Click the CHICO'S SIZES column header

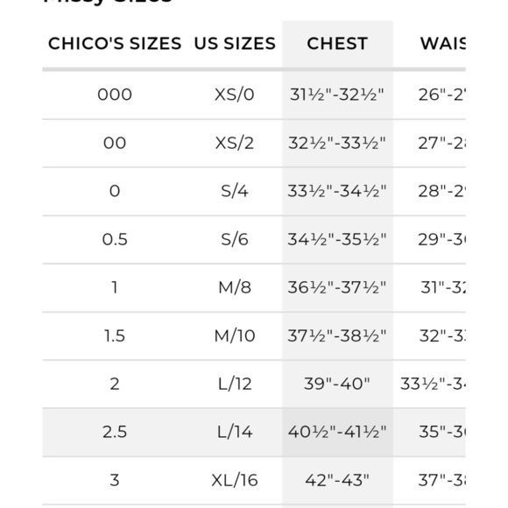[x=115, y=44]
